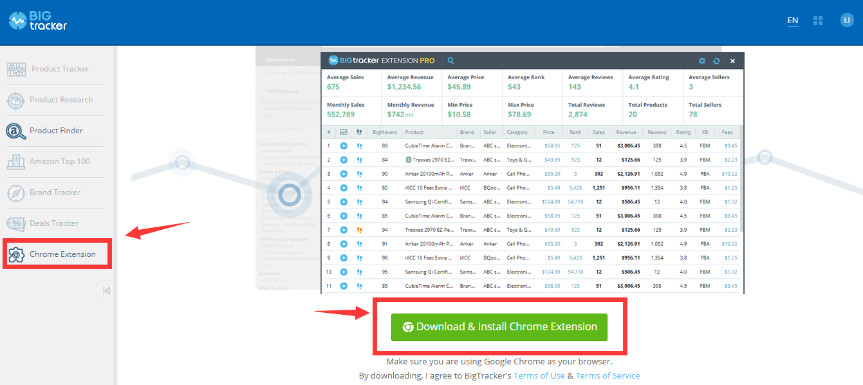
Task: Click the S badge icon in row 2
Action: 409,160
